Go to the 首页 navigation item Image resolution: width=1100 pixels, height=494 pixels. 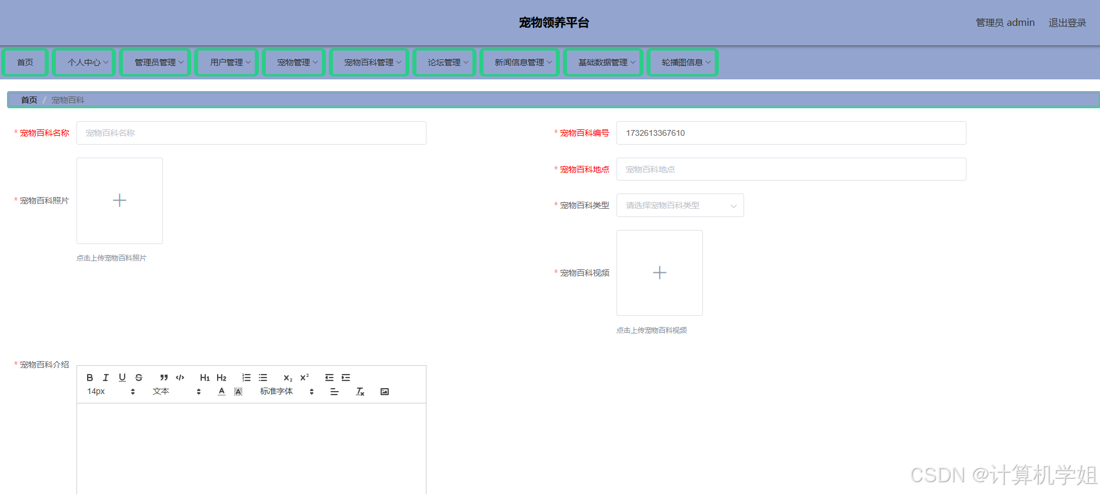pos(25,62)
